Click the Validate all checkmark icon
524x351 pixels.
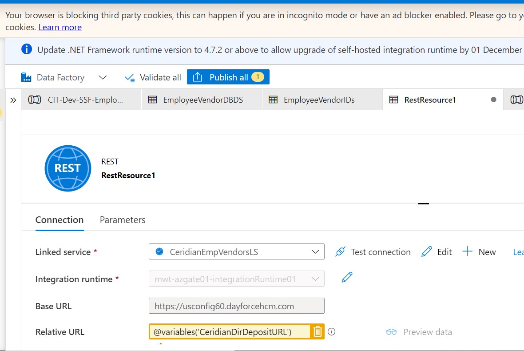coord(129,77)
